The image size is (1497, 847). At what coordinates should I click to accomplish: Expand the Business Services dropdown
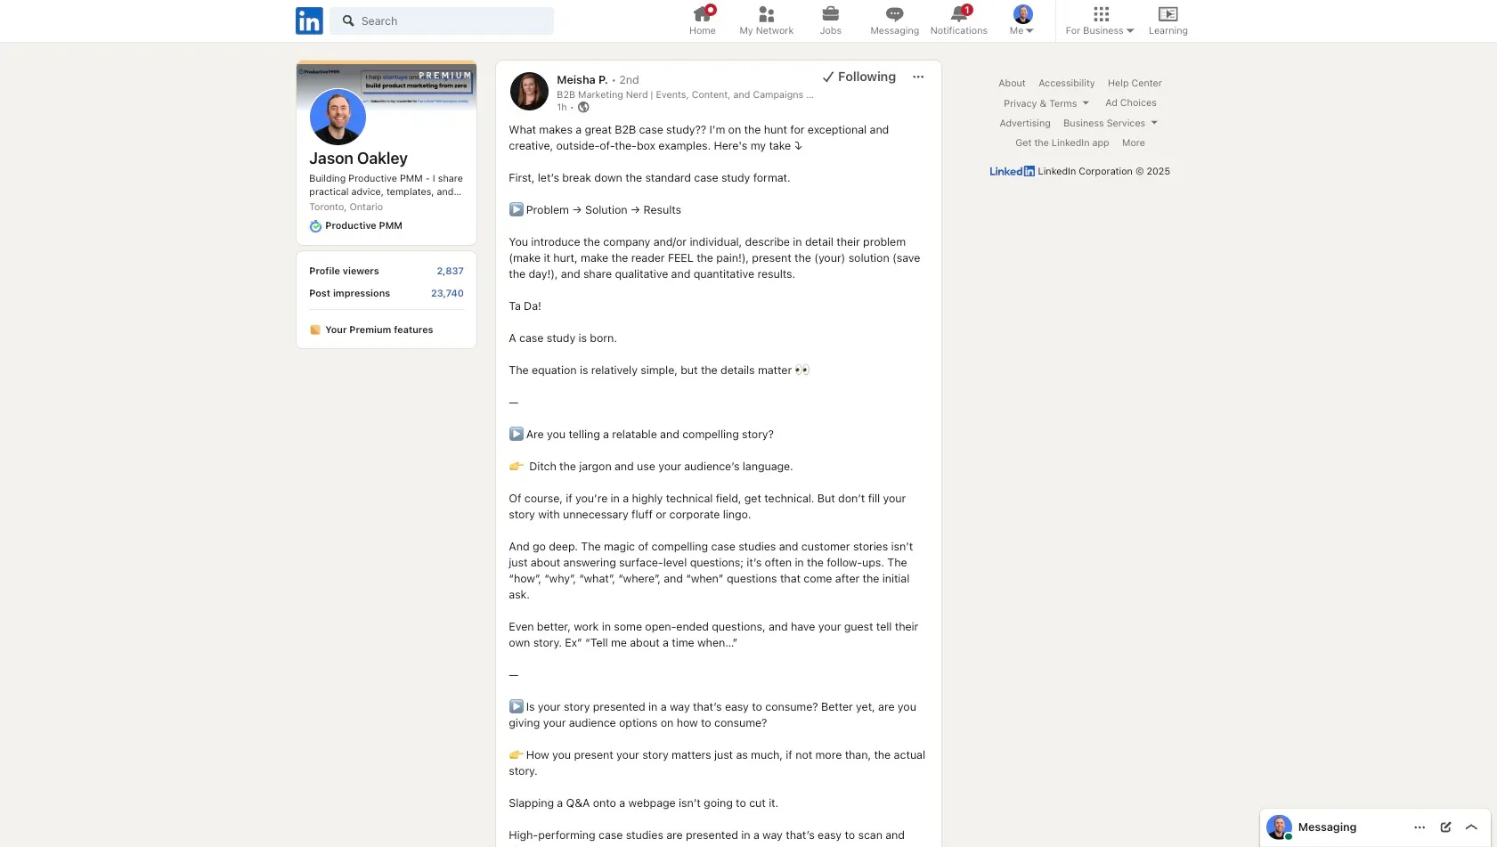(1111, 123)
